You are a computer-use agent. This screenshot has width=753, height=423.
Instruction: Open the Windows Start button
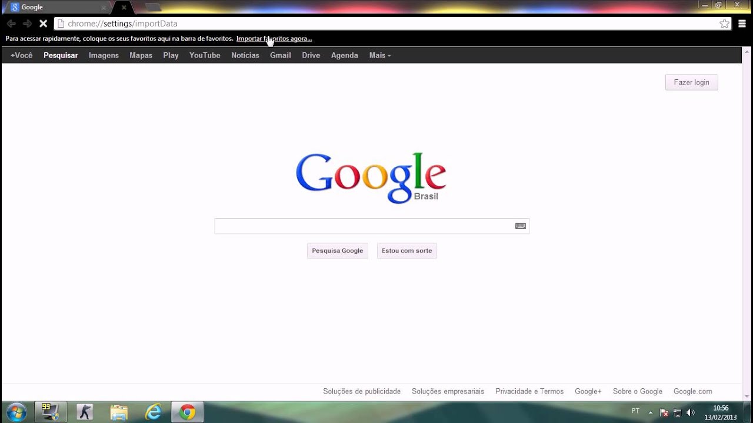coord(16,412)
